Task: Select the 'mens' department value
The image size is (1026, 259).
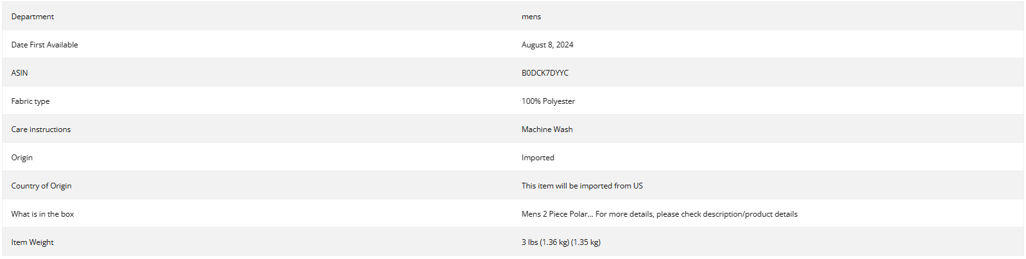Action: coord(531,17)
